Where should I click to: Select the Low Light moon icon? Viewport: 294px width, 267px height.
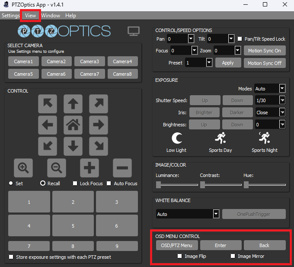176,138
